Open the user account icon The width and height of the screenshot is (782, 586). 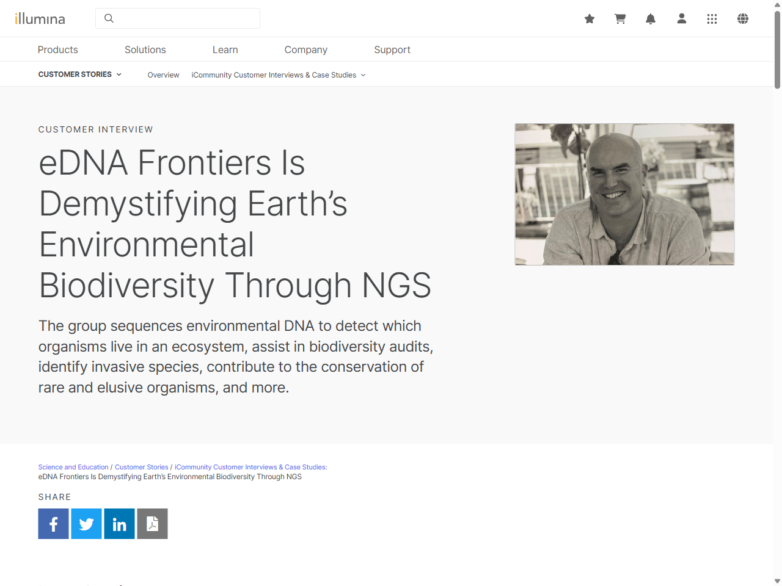coord(681,19)
